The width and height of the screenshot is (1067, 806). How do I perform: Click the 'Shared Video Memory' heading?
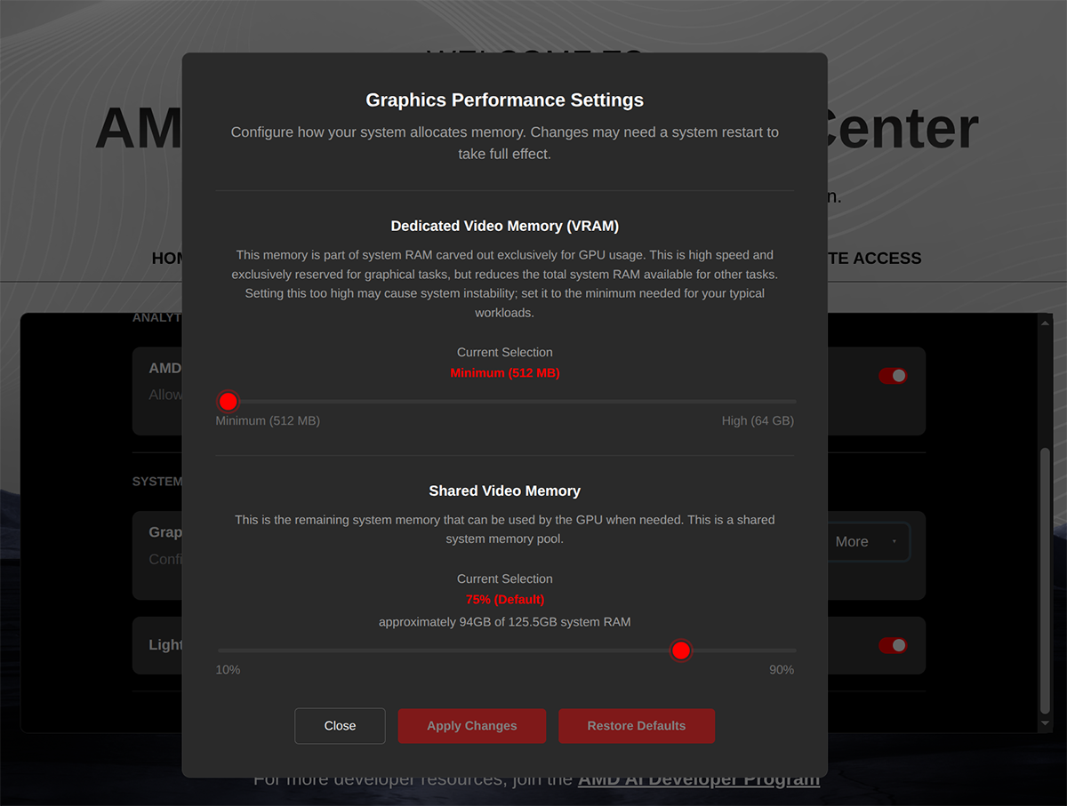[505, 491]
